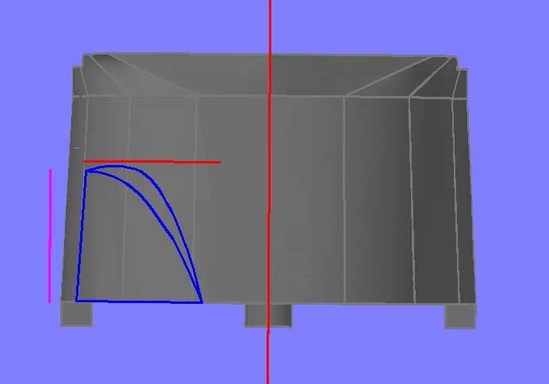Pick the blue shape's top-left vertex
The width and height of the screenshot is (549, 384).
(86, 170)
